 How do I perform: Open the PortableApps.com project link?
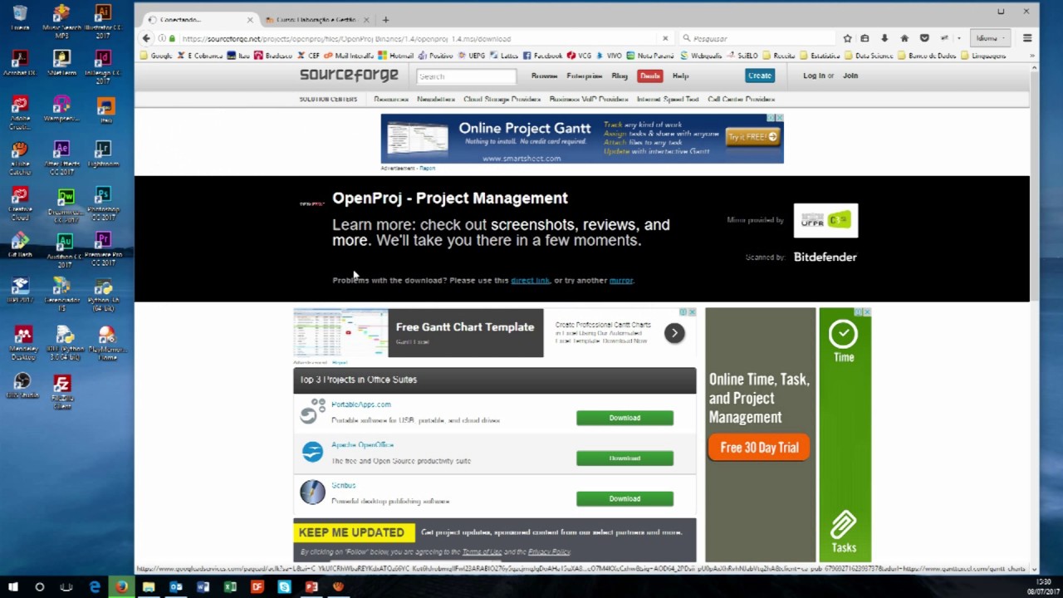360,404
